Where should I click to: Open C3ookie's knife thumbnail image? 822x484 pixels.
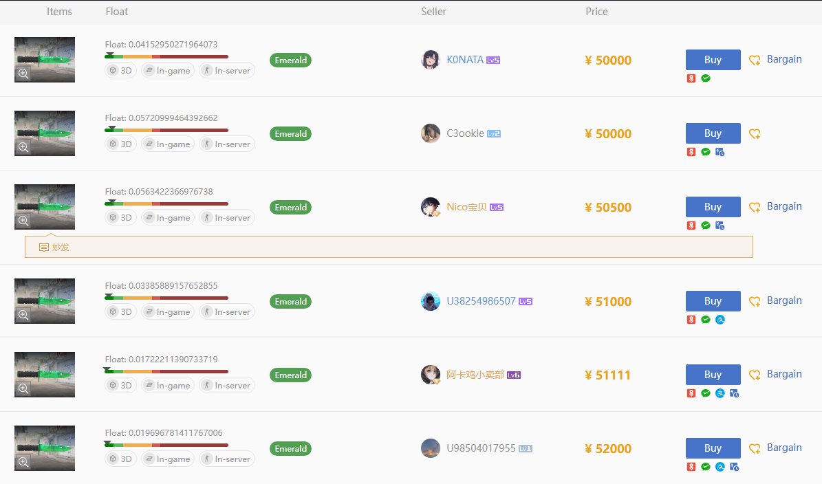click(x=45, y=133)
